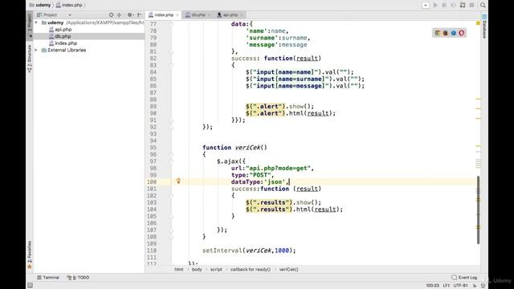This screenshot has height=289, width=514.
Task: Click the tool windows toggle icon bottom-left
Action: tap(30, 285)
